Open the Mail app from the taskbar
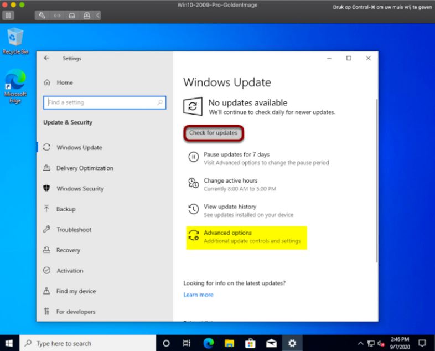The image size is (435, 351). (x=271, y=343)
